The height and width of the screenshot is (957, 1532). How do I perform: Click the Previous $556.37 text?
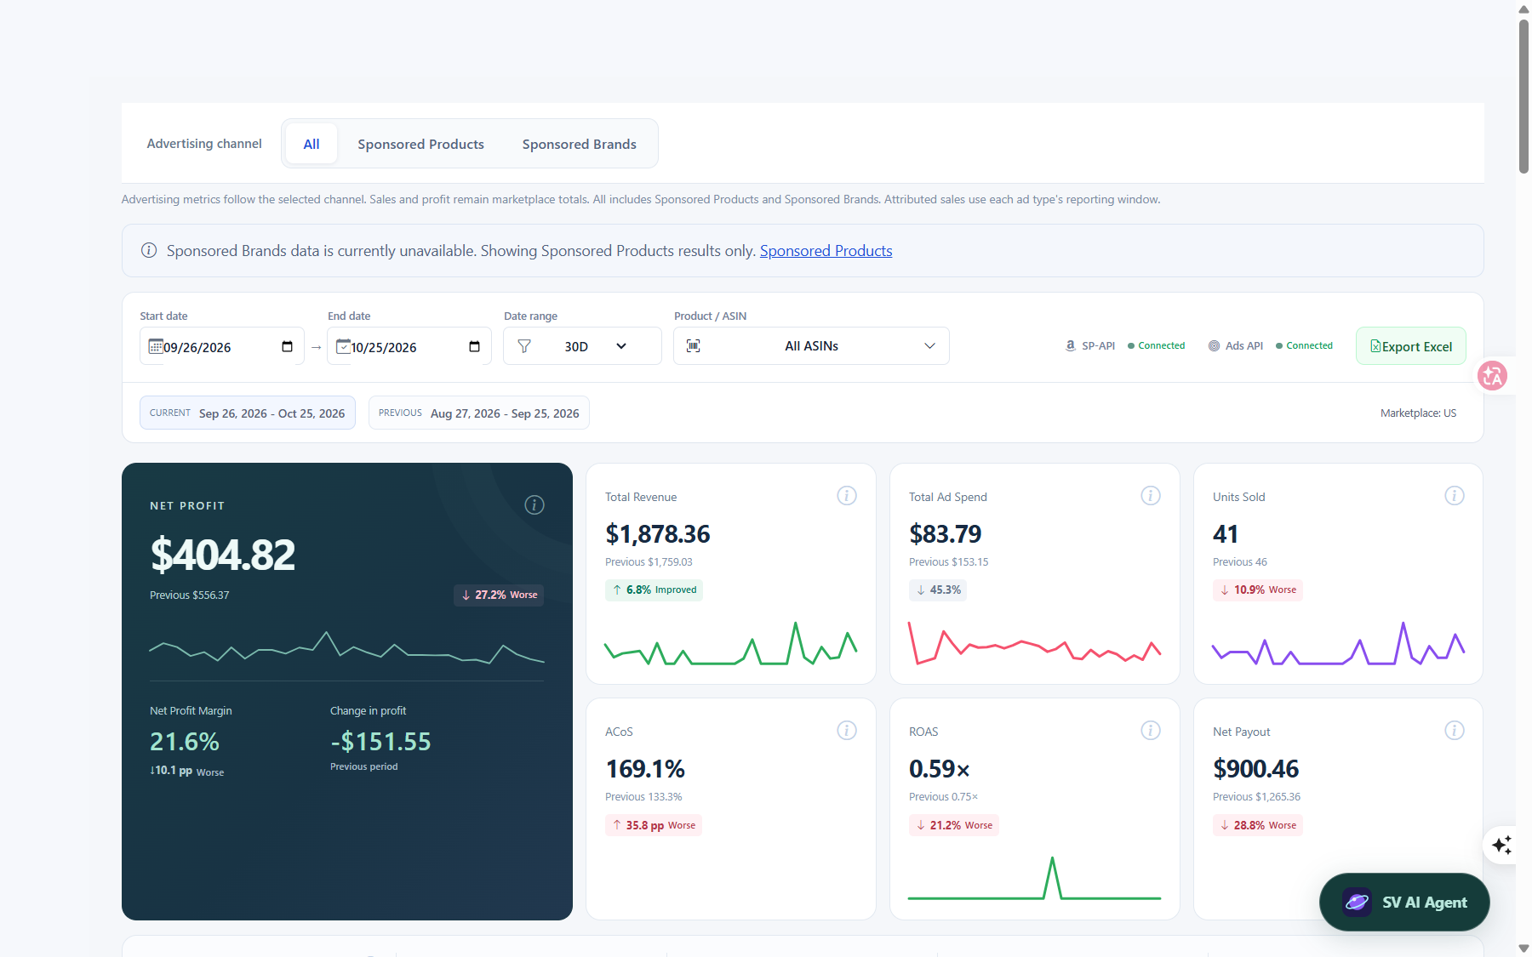coord(190,595)
